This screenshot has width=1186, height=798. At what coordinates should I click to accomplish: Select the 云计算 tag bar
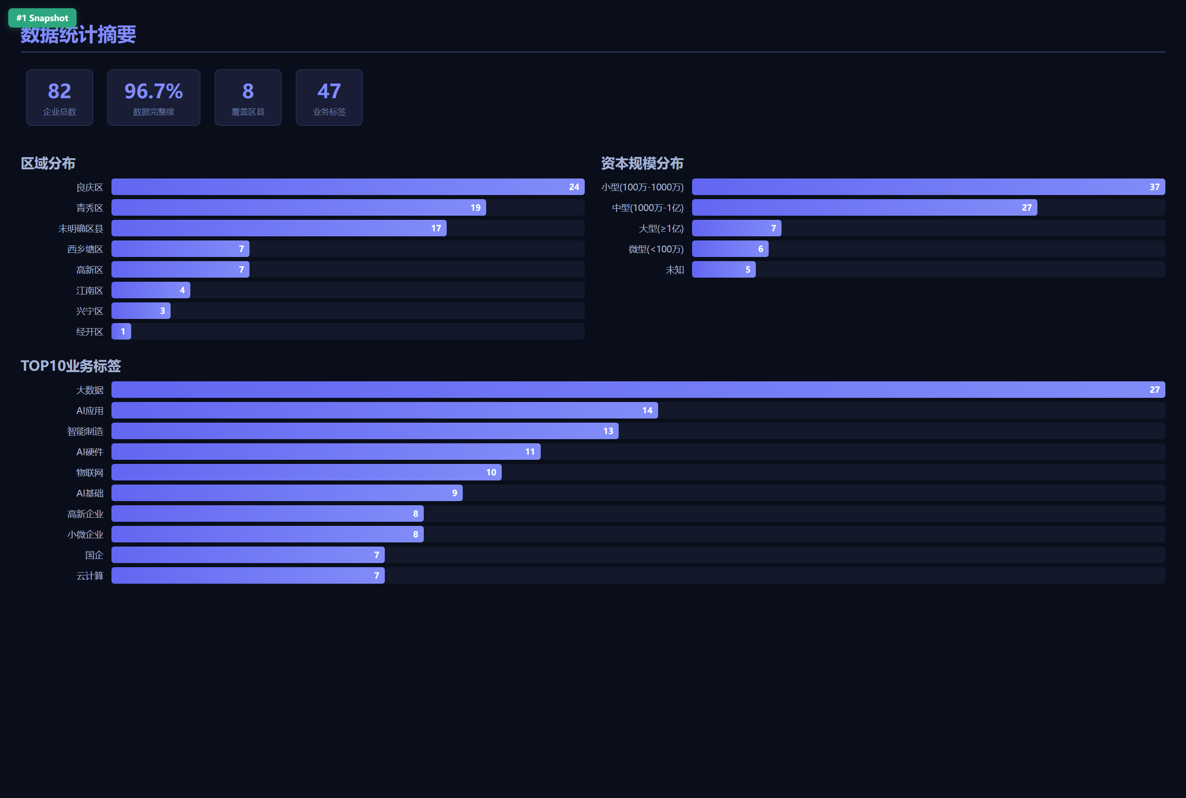pyautogui.click(x=248, y=575)
